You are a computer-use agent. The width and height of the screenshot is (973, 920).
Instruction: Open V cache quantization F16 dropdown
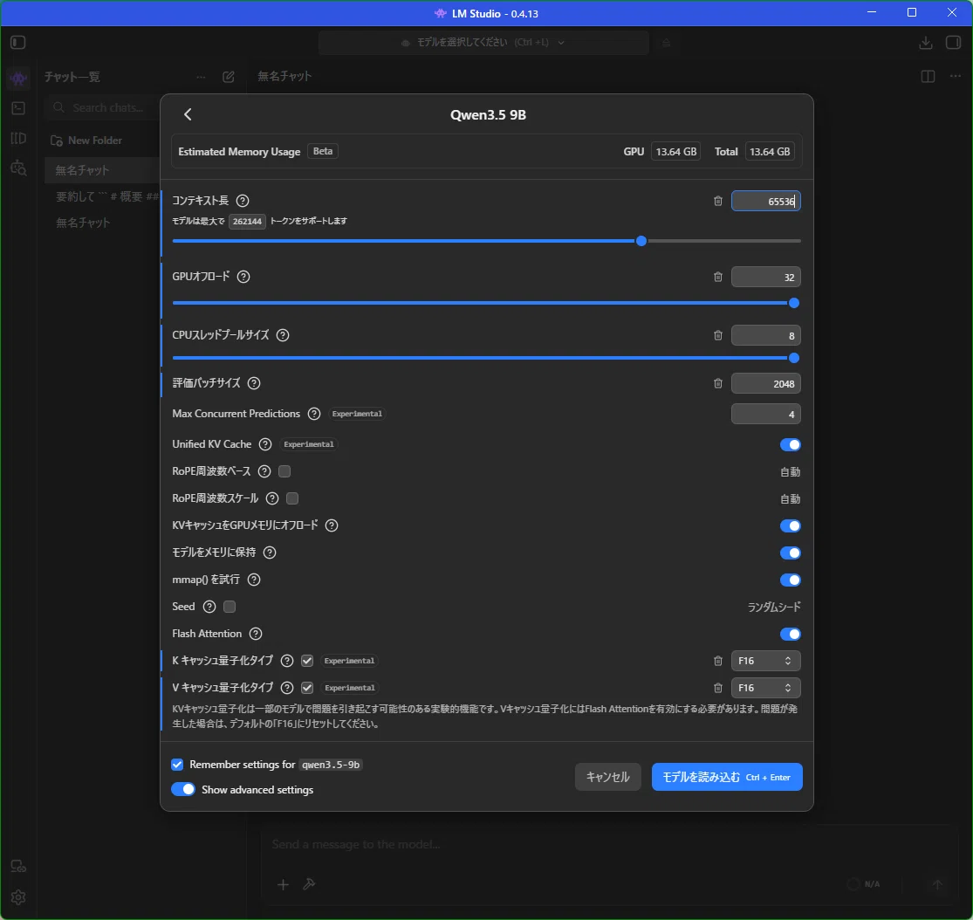point(765,688)
